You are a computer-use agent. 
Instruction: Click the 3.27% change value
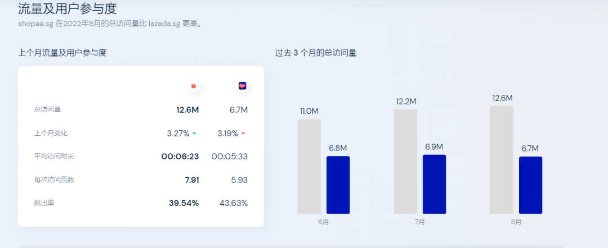pyautogui.click(x=178, y=134)
